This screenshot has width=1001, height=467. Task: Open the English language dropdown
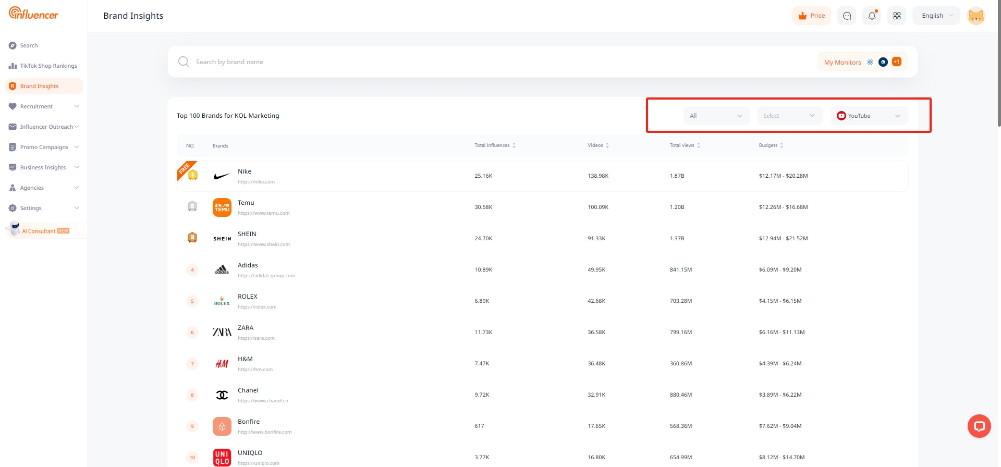936,16
